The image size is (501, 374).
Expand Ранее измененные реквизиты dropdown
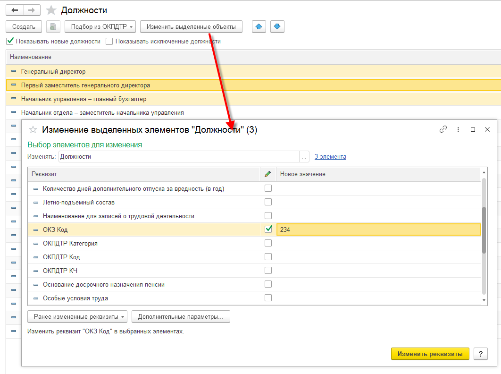(x=78, y=316)
